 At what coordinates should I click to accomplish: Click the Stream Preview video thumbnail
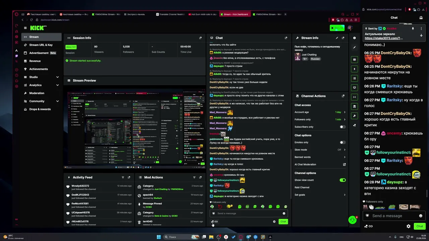(x=134, y=128)
